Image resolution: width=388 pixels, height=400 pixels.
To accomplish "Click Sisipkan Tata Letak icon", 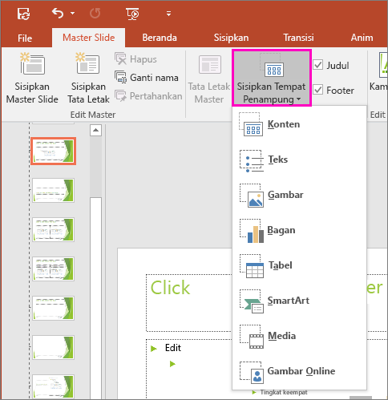I will pyautogui.click(x=88, y=63).
